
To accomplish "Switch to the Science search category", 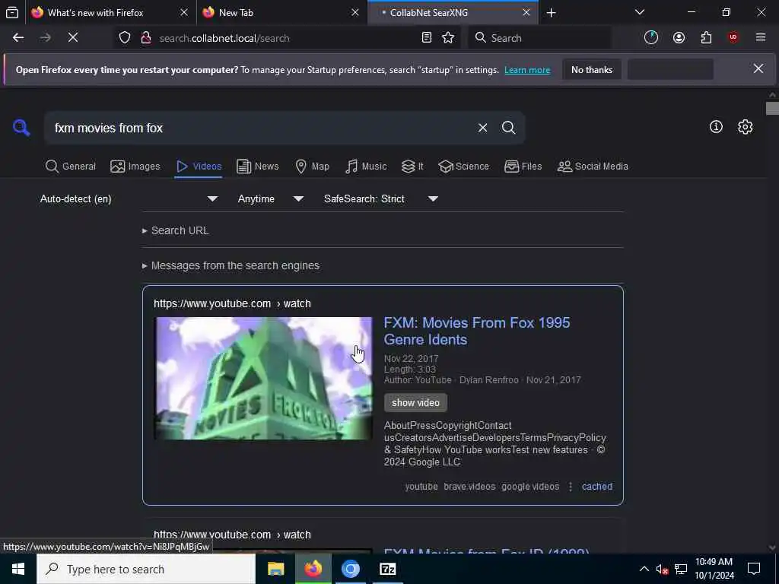I will click(x=464, y=167).
